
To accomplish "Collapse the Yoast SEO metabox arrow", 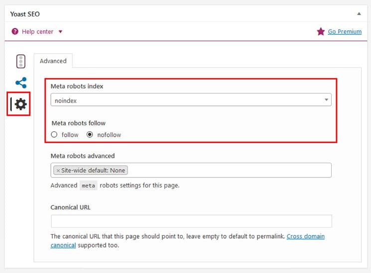I will [x=359, y=14].
